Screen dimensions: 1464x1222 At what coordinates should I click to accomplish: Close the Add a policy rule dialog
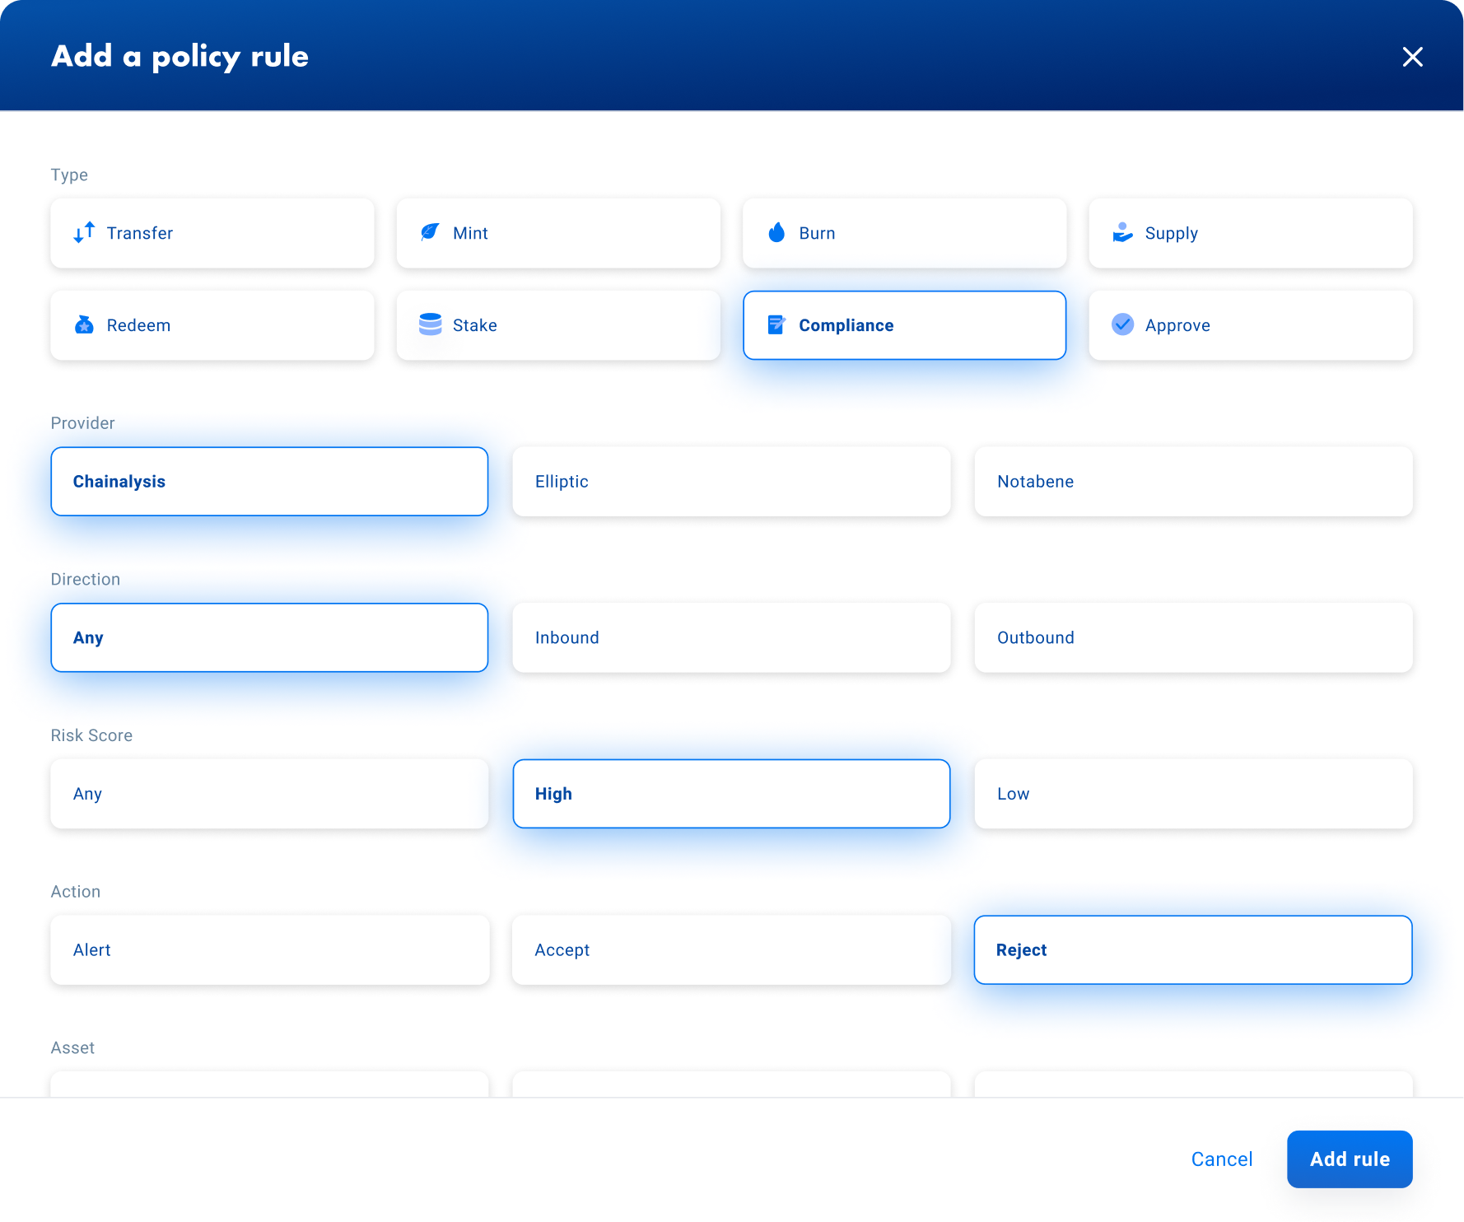(1413, 56)
